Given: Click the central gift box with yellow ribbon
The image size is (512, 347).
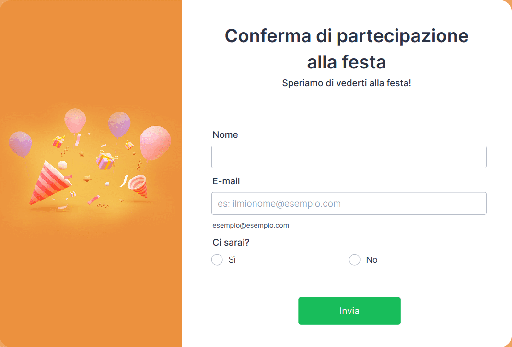Looking at the screenshot, I should 105,160.
